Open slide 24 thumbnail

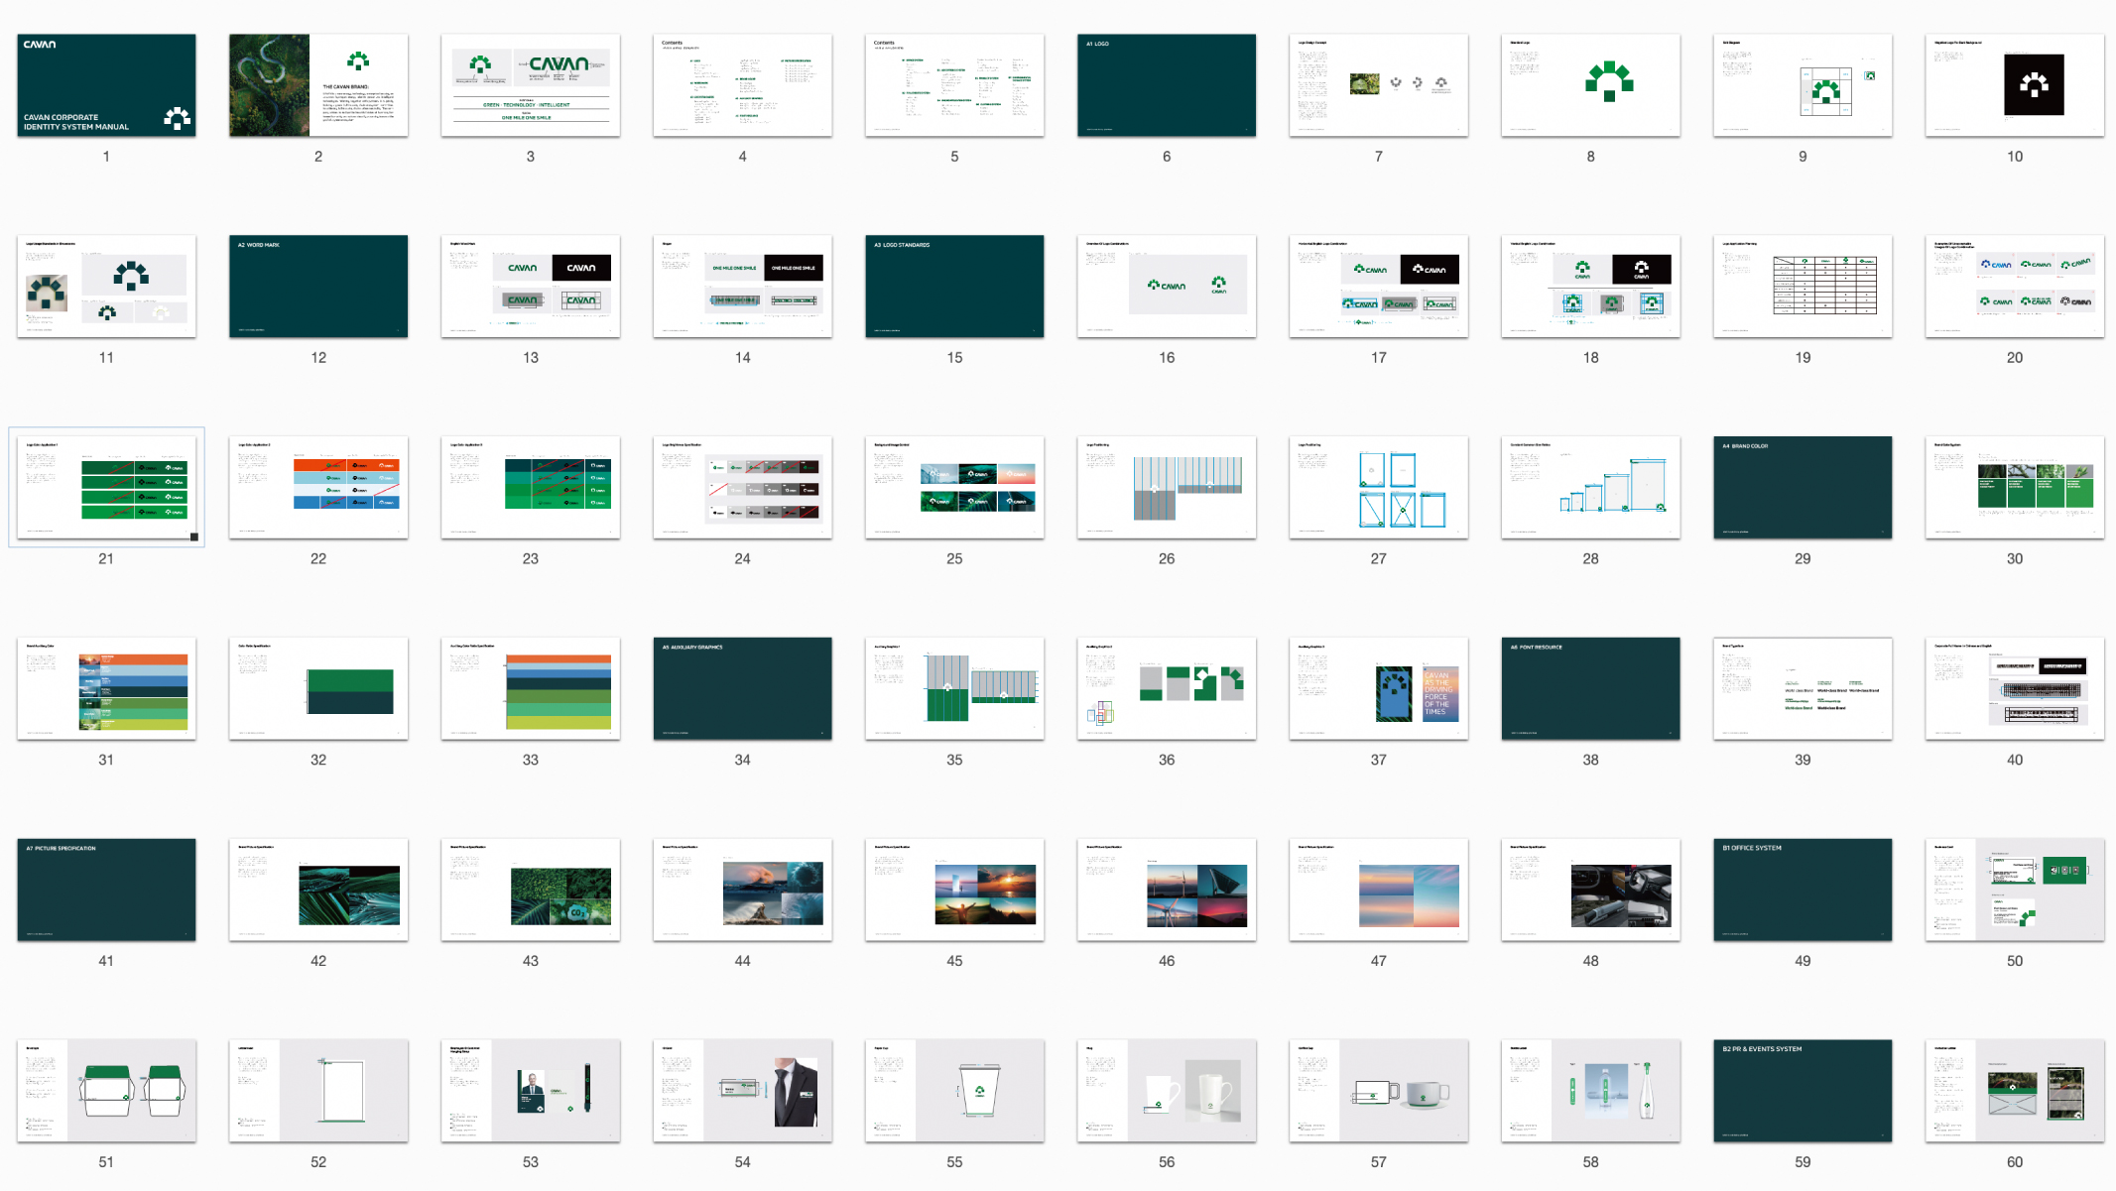click(x=743, y=488)
